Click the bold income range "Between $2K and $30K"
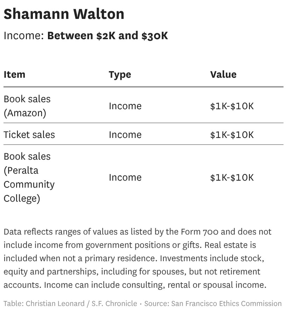 [107, 36]
